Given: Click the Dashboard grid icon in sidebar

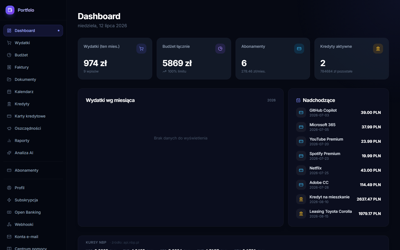Looking at the screenshot, I should coord(9,31).
